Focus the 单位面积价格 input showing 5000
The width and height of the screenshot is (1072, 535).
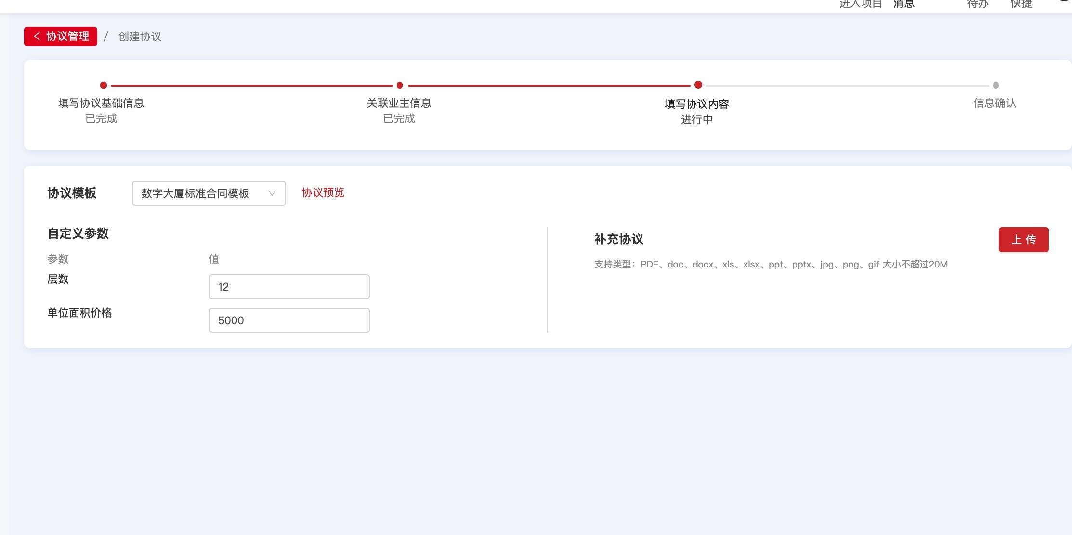tap(289, 320)
